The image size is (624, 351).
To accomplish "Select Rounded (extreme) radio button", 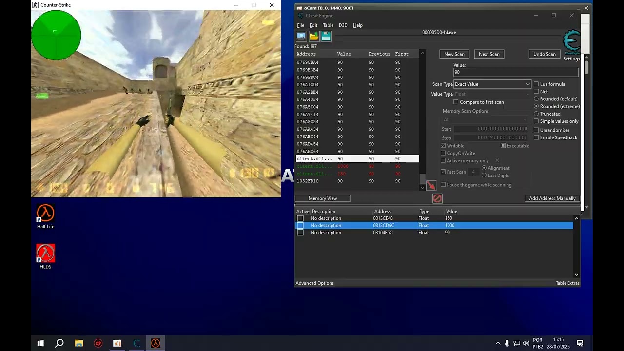I will tap(536, 106).
